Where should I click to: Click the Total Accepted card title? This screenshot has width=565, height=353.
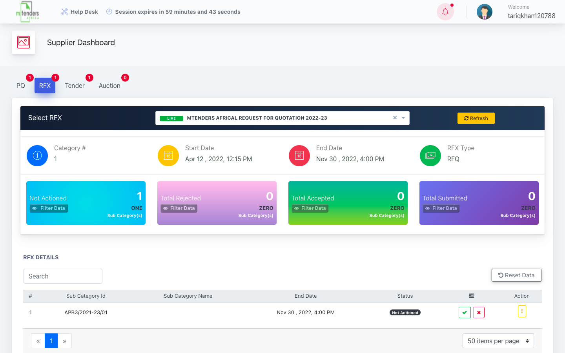click(313, 198)
